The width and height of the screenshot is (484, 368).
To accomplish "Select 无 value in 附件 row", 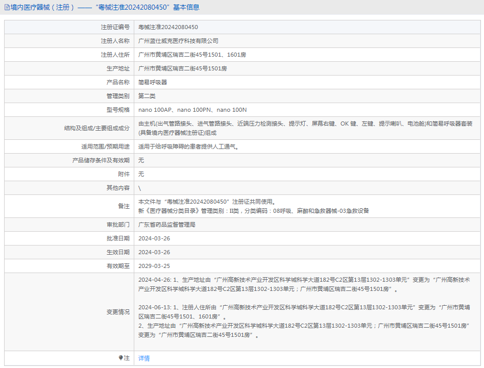I will tap(141, 174).
